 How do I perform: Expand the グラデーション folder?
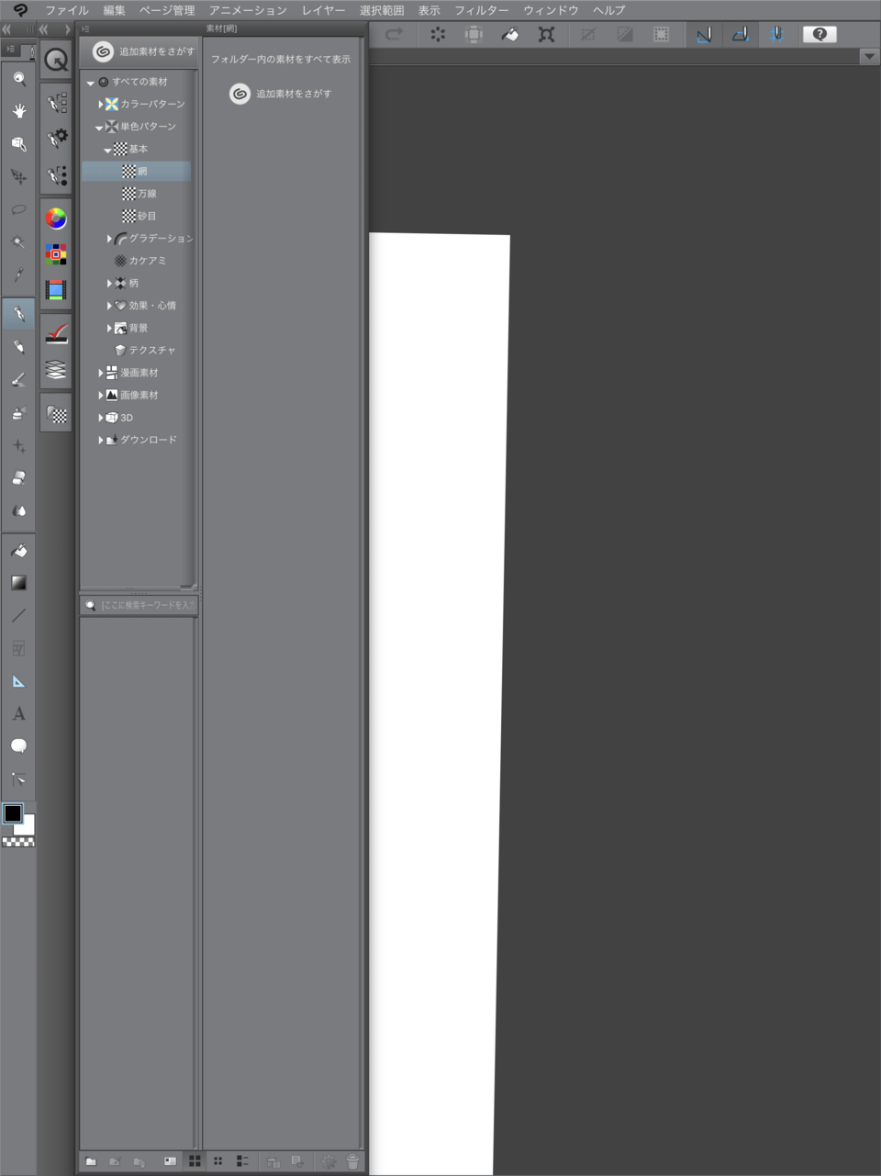click(x=109, y=239)
